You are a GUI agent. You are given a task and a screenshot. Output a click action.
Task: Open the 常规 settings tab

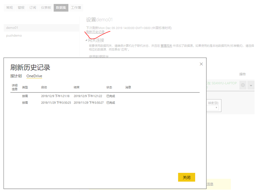point(9,8)
